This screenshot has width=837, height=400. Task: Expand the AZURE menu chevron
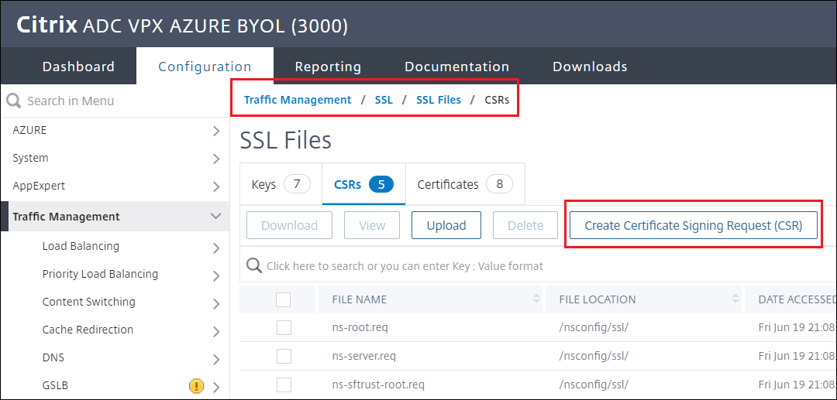216,131
